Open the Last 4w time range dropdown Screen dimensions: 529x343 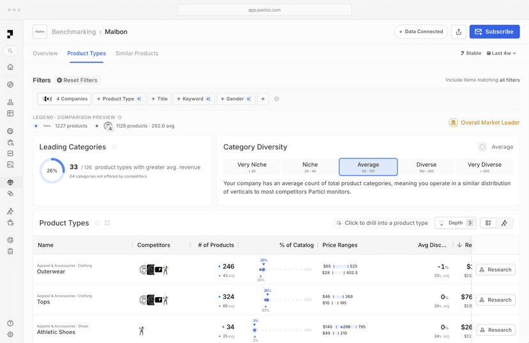click(x=502, y=54)
